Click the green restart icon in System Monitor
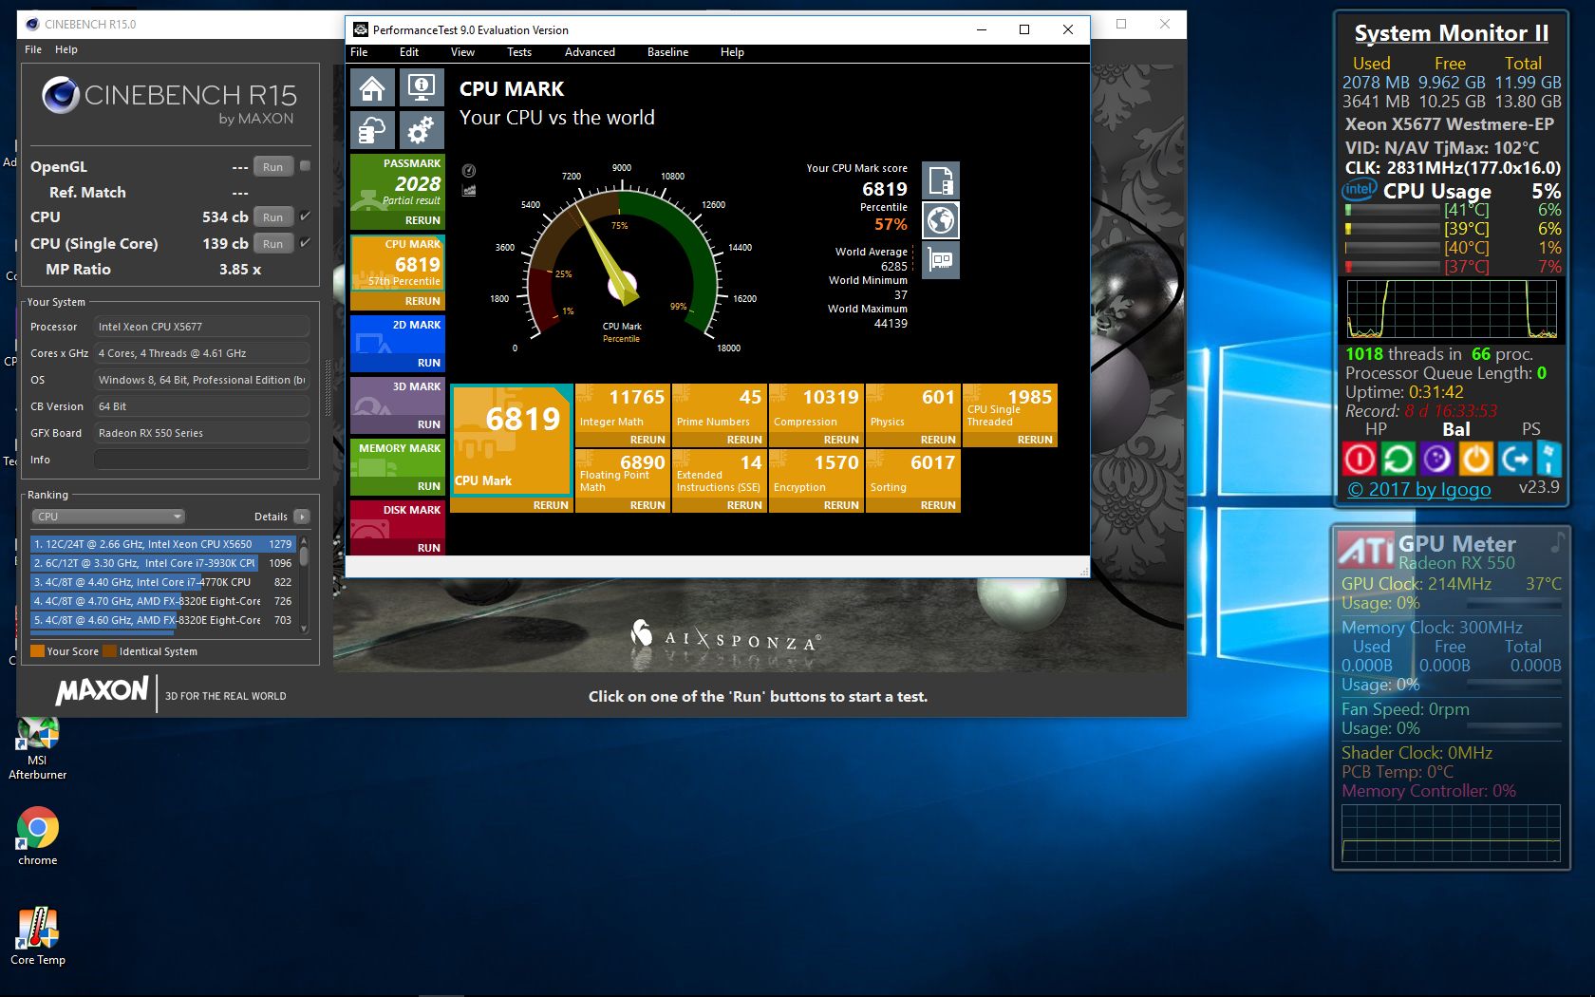 [1398, 460]
